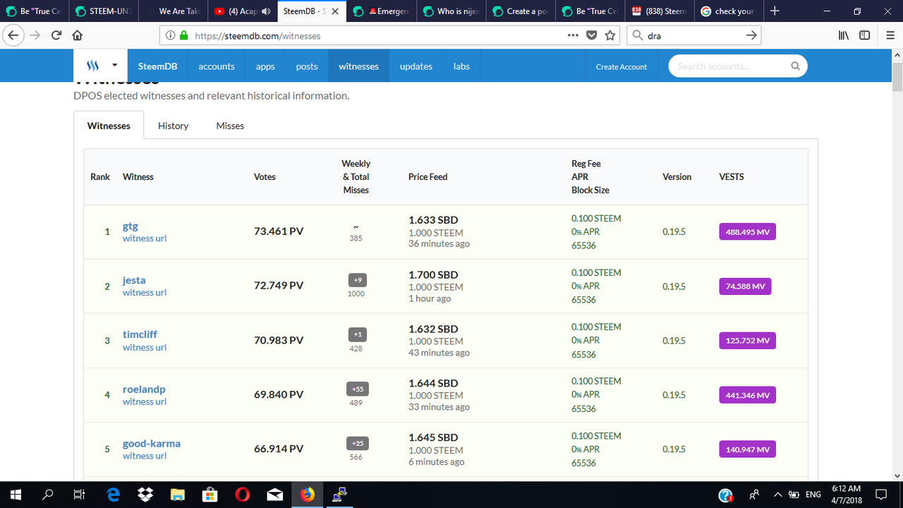
Task: Open new browser tab with plus
Action: click(x=775, y=11)
